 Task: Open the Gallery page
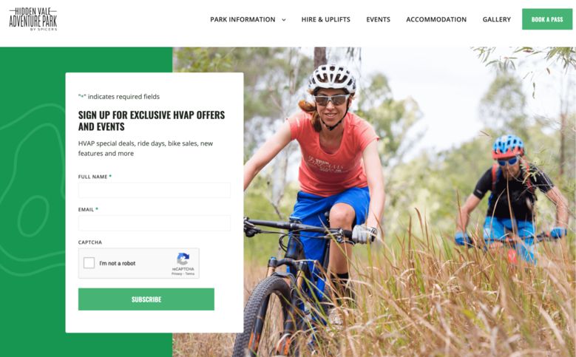pyautogui.click(x=497, y=19)
